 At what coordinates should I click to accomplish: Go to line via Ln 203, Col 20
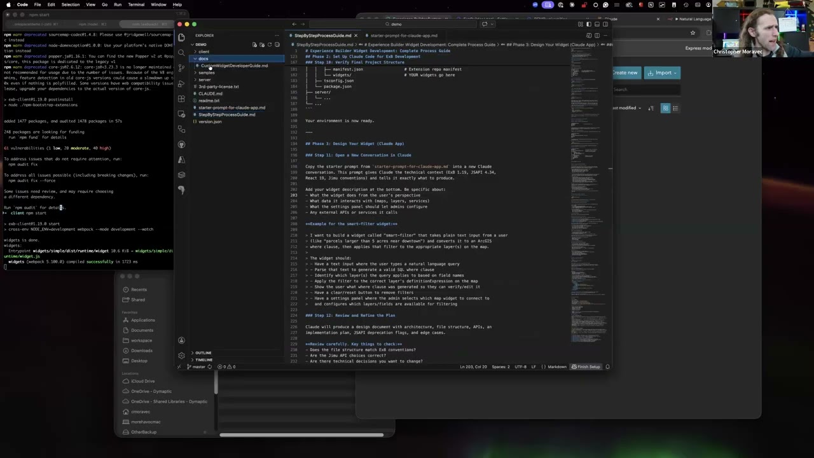click(473, 367)
